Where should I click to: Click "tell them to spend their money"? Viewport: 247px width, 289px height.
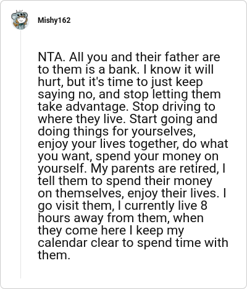coord(125,181)
